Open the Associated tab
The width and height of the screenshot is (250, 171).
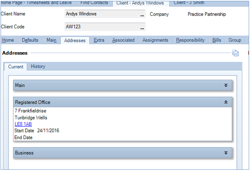[x=123, y=40]
